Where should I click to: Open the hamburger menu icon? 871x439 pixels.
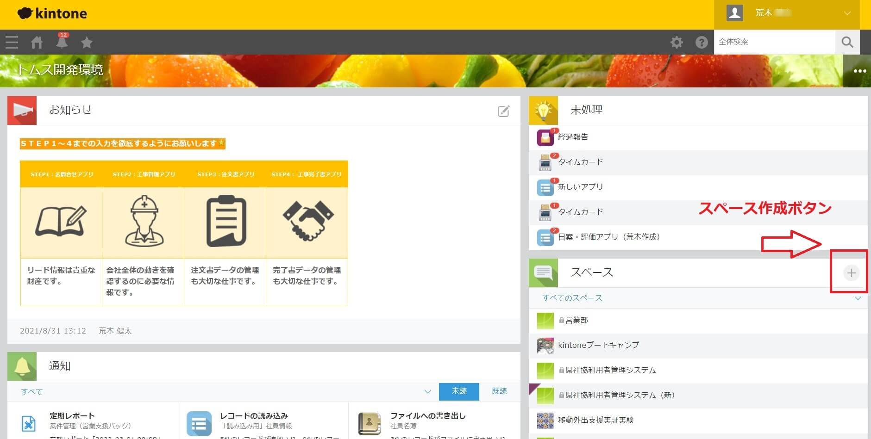[12, 42]
